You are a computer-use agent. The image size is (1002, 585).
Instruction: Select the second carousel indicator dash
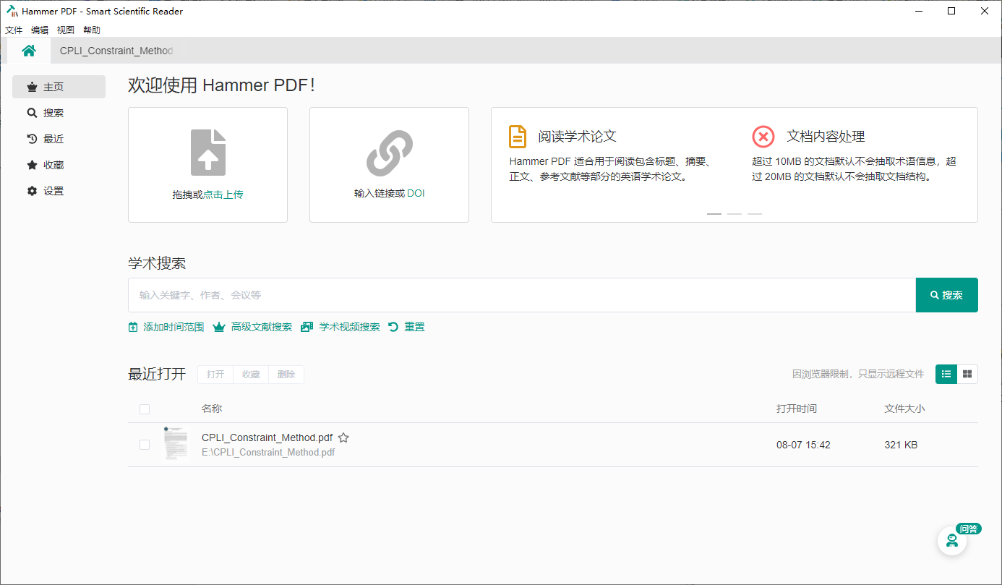[735, 214]
